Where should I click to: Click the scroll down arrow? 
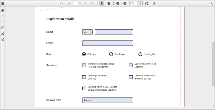213,105
